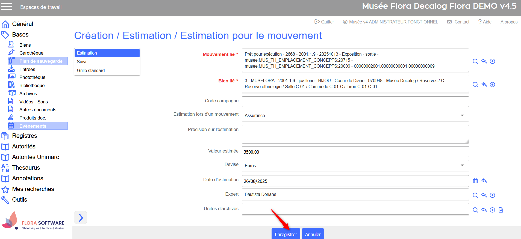Click the search icon for Unités d'archives
Viewport: 521px width, 239px height.
point(475,210)
